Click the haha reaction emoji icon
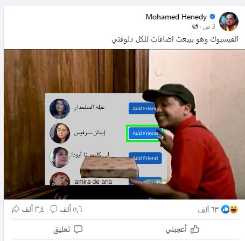The width and height of the screenshot is (245, 241). [234, 209]
